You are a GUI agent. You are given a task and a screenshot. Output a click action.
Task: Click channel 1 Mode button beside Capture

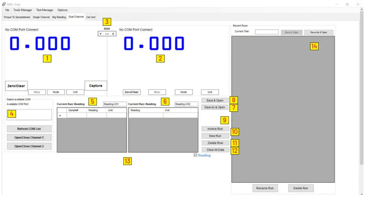(x=56, y=92)
